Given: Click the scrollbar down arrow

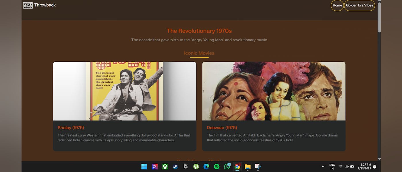Looking at the screenshot, I should 379,159.
